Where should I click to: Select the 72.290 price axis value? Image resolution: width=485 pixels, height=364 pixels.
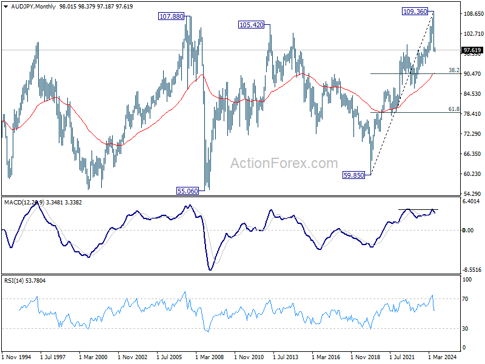pos(472,133)
